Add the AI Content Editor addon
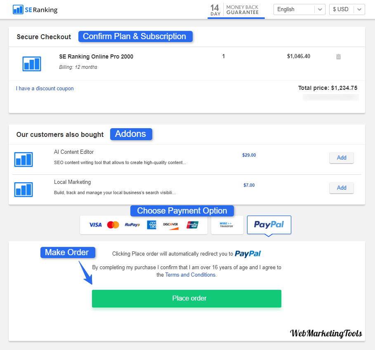The image size is (375, 350). 341,157
